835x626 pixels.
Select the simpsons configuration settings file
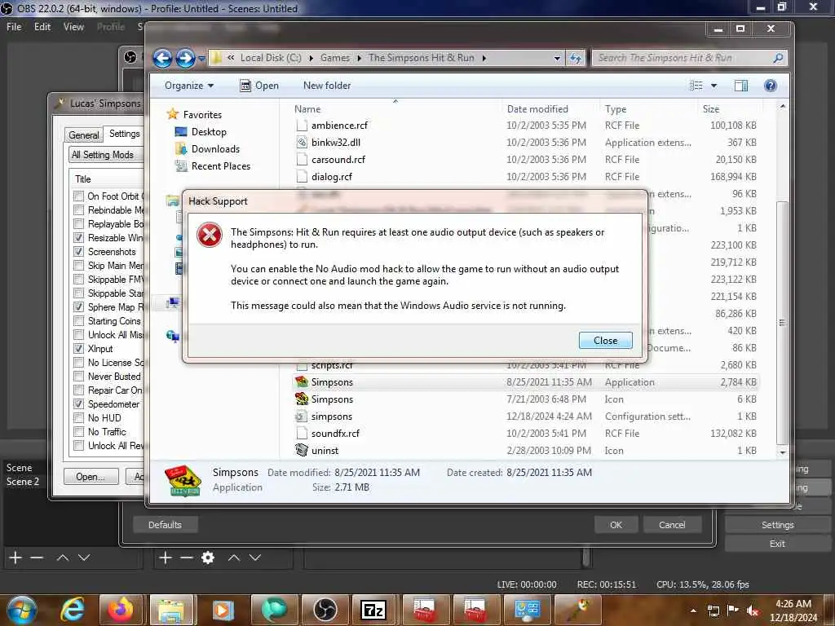coord(331,417)
